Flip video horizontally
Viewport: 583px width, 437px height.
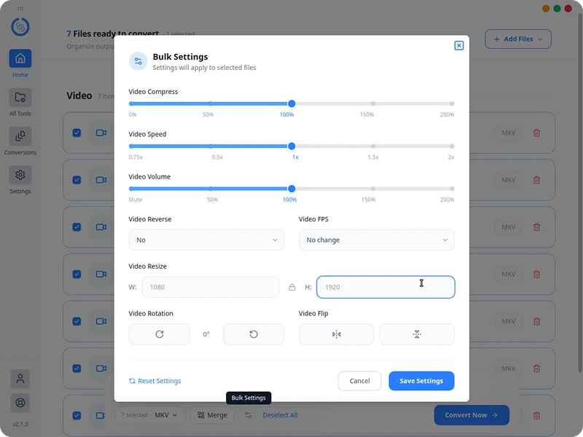click(x=336, y=334)
